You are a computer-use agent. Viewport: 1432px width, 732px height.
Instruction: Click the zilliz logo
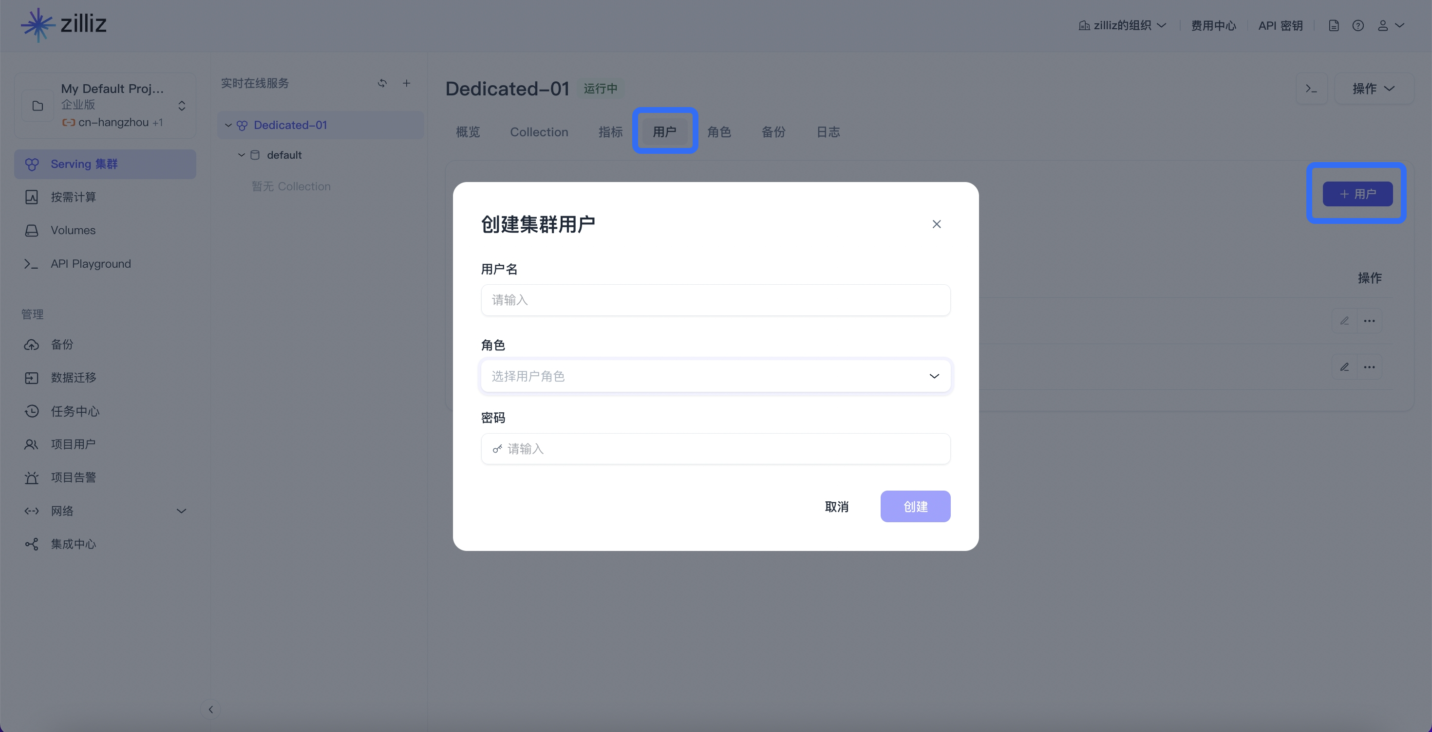click(63, 24)
